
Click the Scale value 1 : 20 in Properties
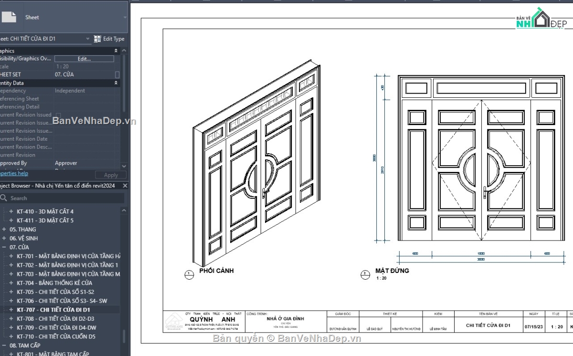tap(62, 67)
